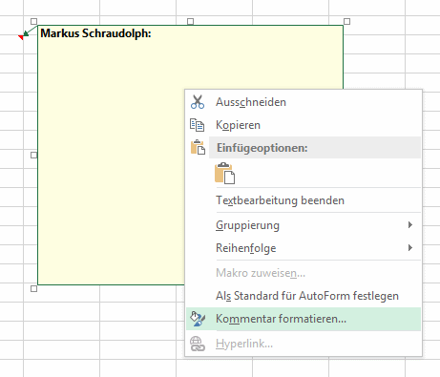Click the top-middle resize handle of the comment
Screen dimensions: 440x377
point(190,21)
